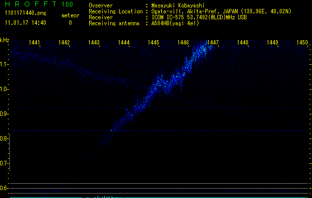Click the Receiver field label
The image size is (312, 198).
[x=101, y=17]
